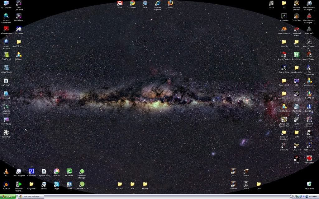Select the Safari browser icon
319x199 pixels.
(145, 3)
